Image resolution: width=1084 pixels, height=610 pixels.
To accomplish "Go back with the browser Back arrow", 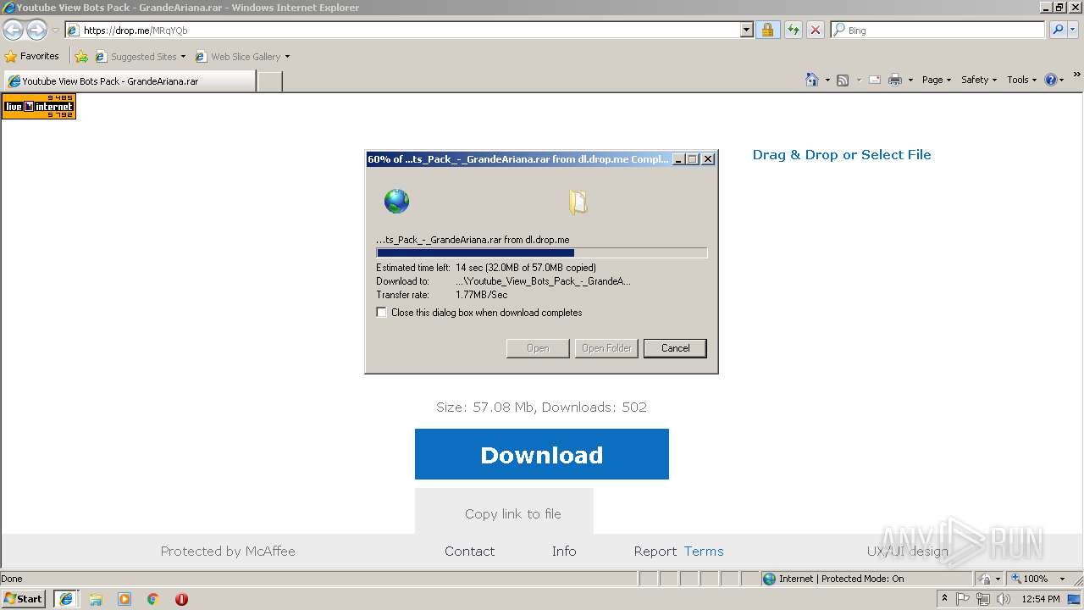I will (13, 30).
